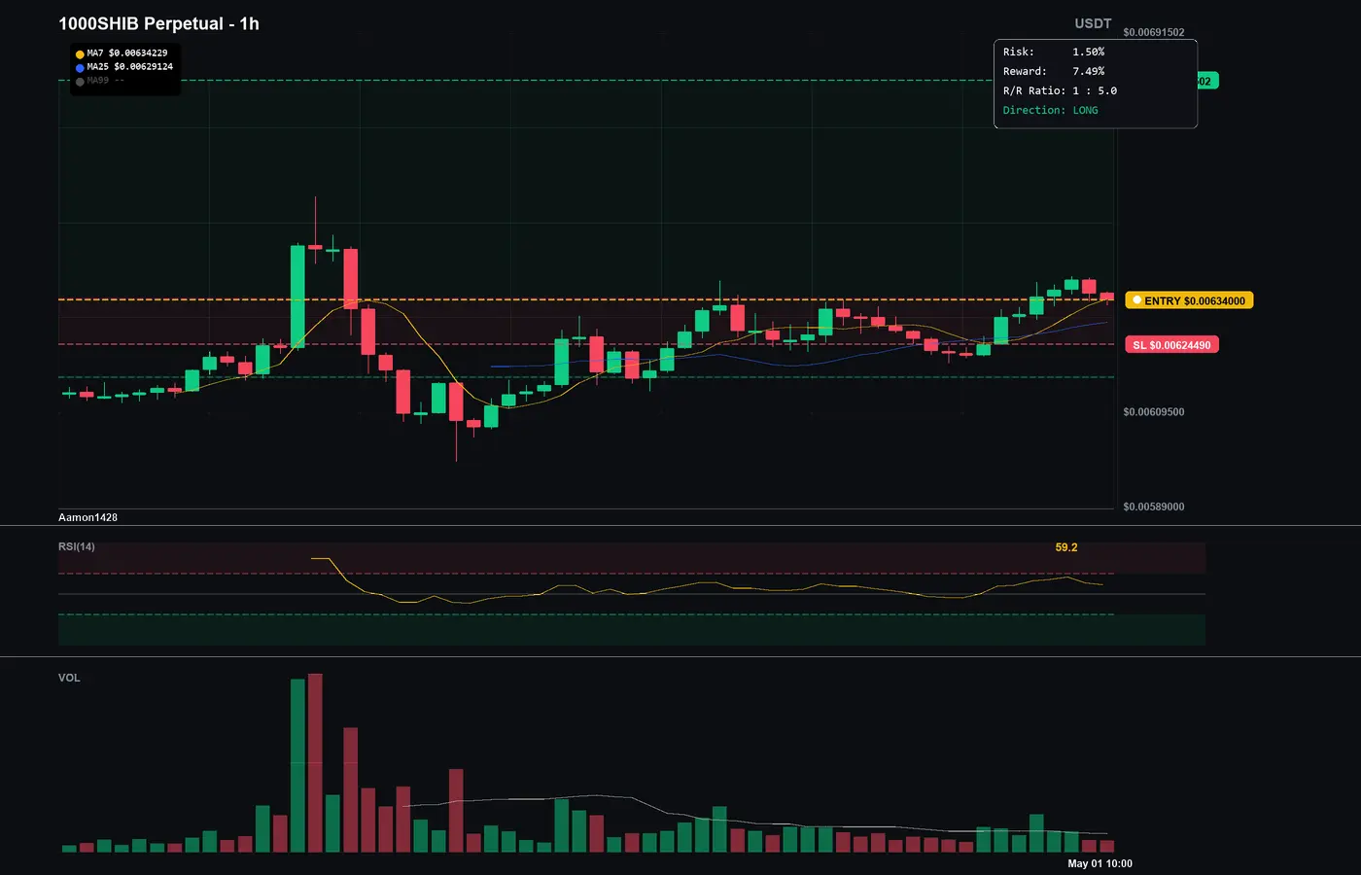This screenshot has height=875, width=1361.
Task: Select the Risk 1.50% line
Action: click(x=1054, y=52)
